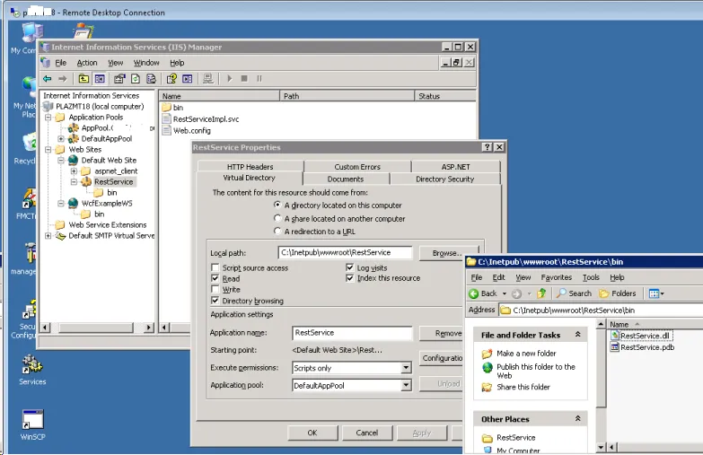Enable Script source access checkbox
The image size is (703, 455).
(x=215, y=267)
